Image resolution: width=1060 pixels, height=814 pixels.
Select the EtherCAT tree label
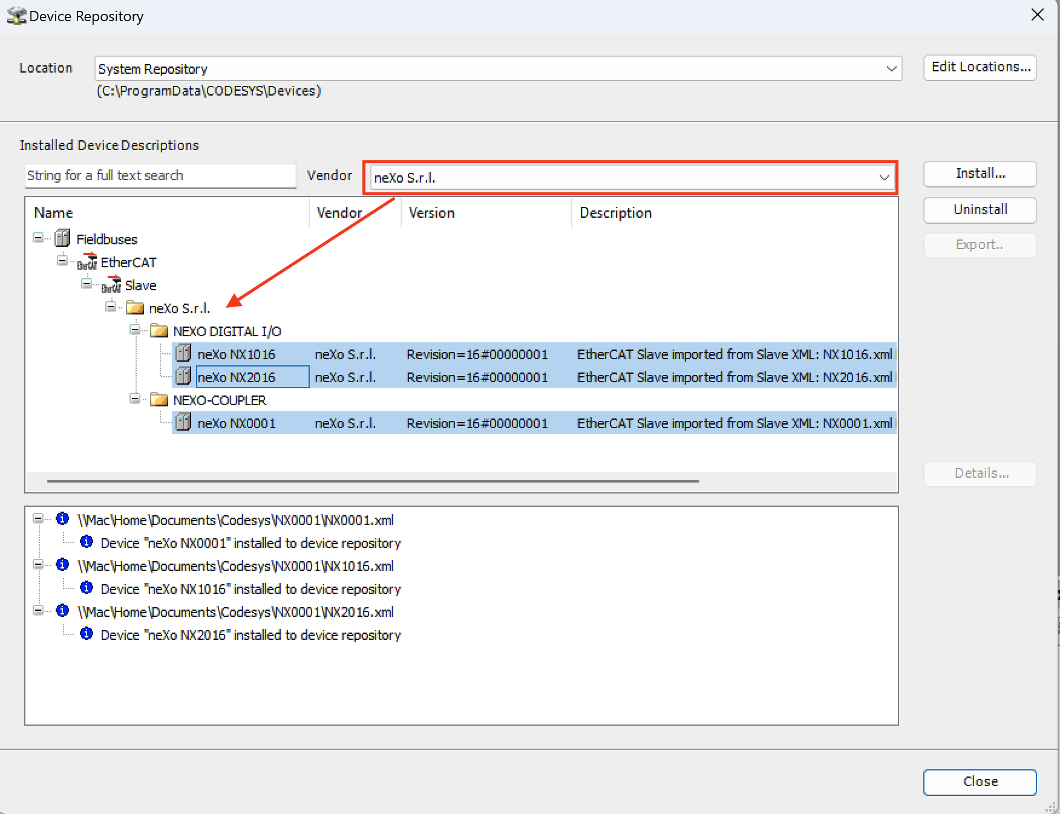[129, 262]
